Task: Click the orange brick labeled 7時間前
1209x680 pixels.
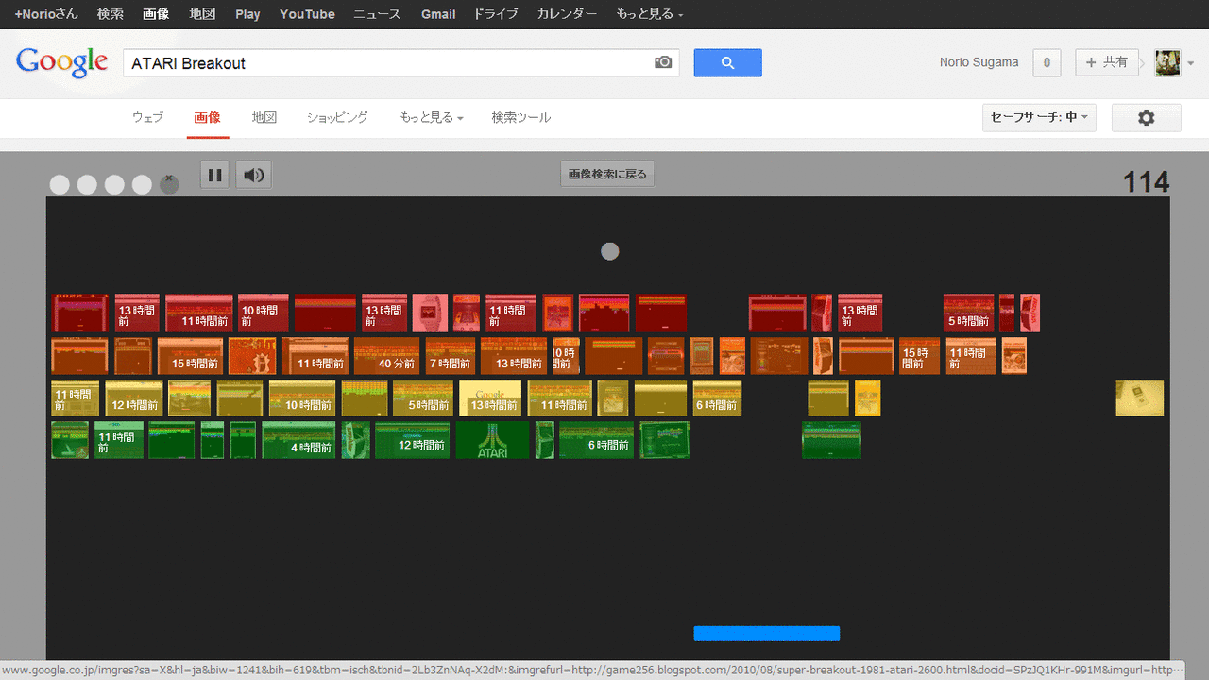Action: coord(450,356)
